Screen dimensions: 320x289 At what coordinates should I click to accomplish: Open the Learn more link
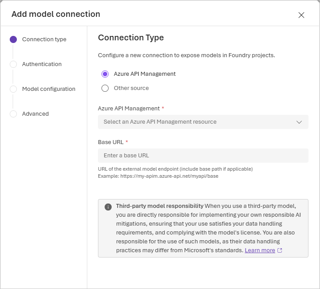coord(260,250)
